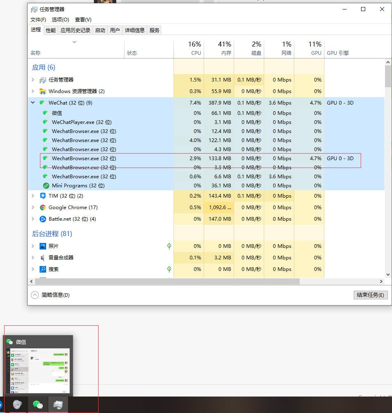Viewport: 392px width, 413px height.
Task: Click the horizontal scrollbar thumb
Action: pyautogui.click(x=167, y=282)
